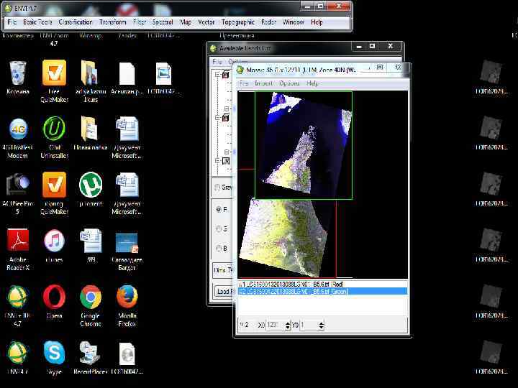The image size is (518, 388).
Task: Click the Load RGB button
Action: [x=224, y=291]
